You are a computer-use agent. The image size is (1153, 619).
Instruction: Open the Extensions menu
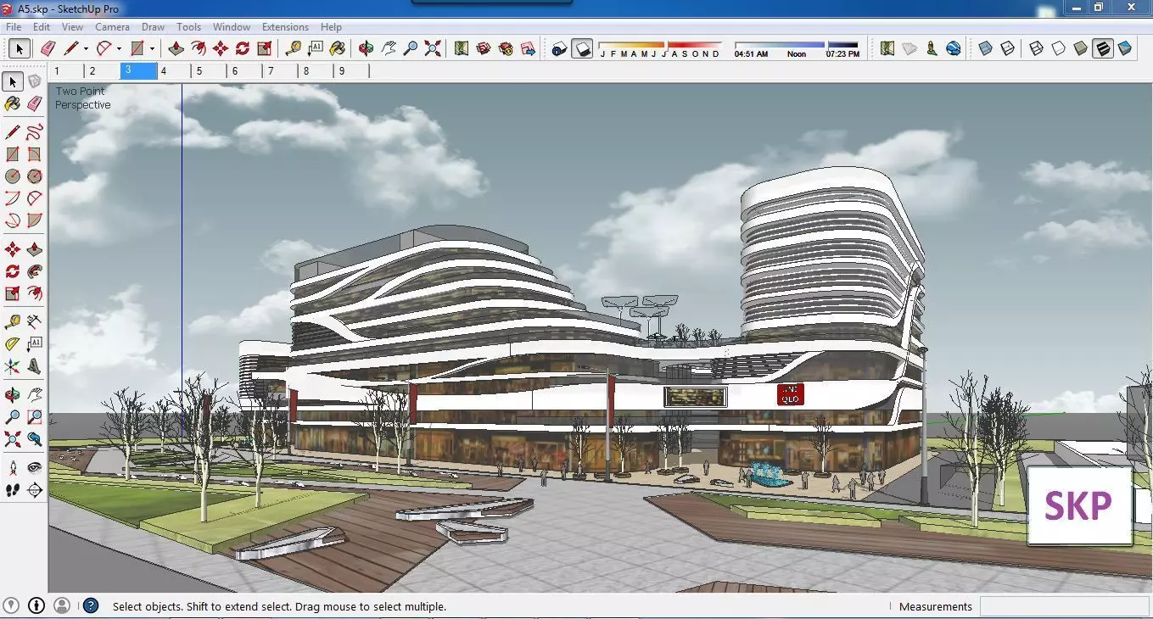pos(285,27)
